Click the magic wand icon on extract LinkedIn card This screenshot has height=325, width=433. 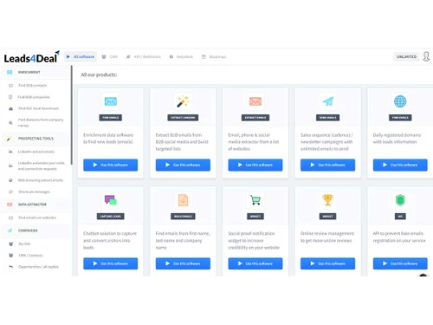[183, 101]
